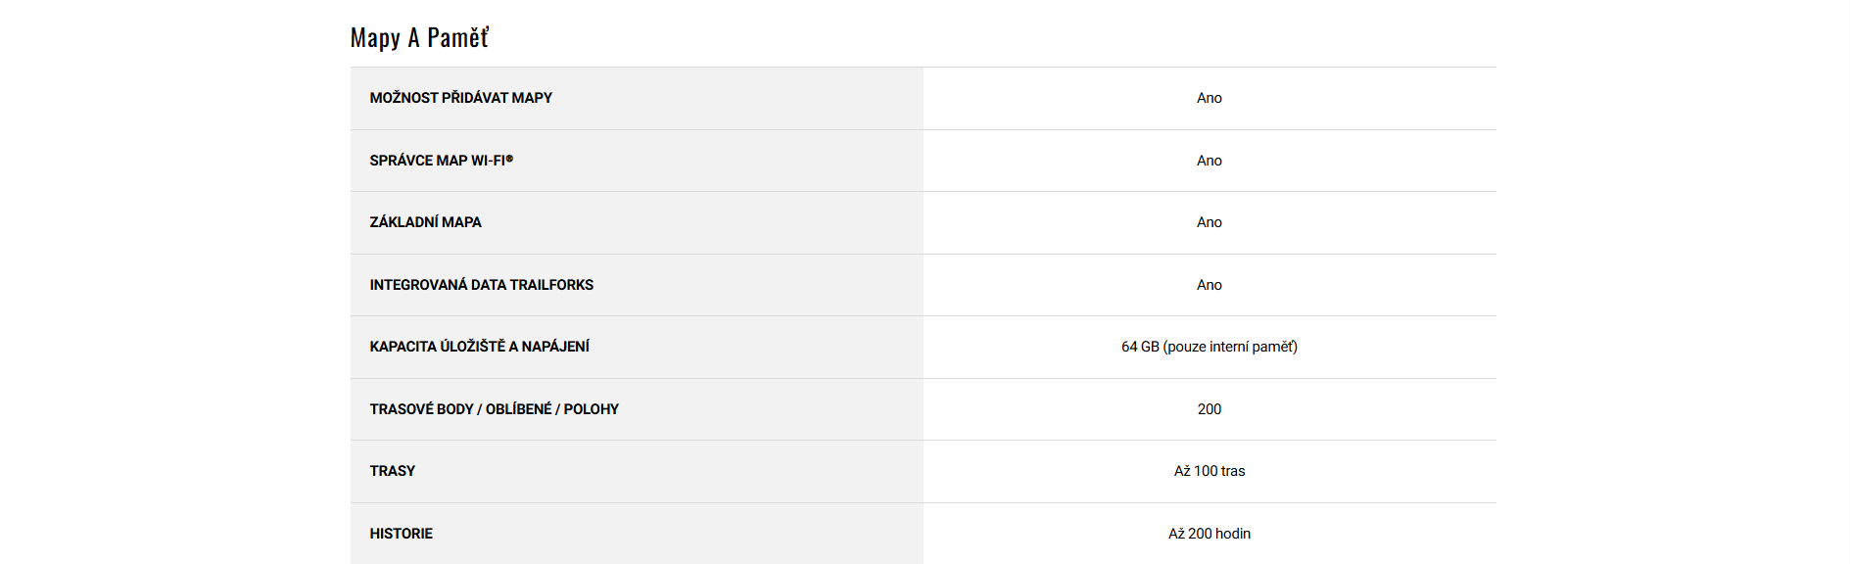Select the ZÁKLADNÍ MAPA row label

pyautogui.click(x=425, y=222)
